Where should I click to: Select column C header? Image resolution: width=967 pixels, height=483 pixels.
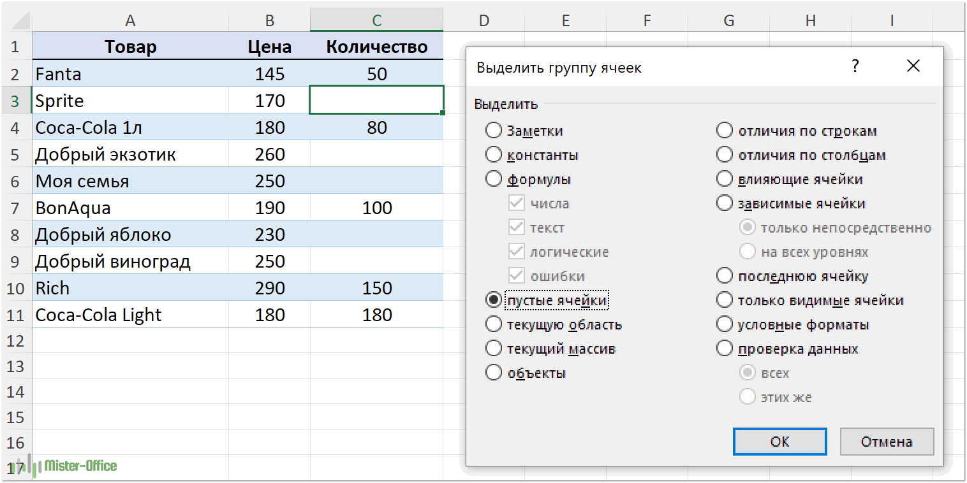pos(376,20)
